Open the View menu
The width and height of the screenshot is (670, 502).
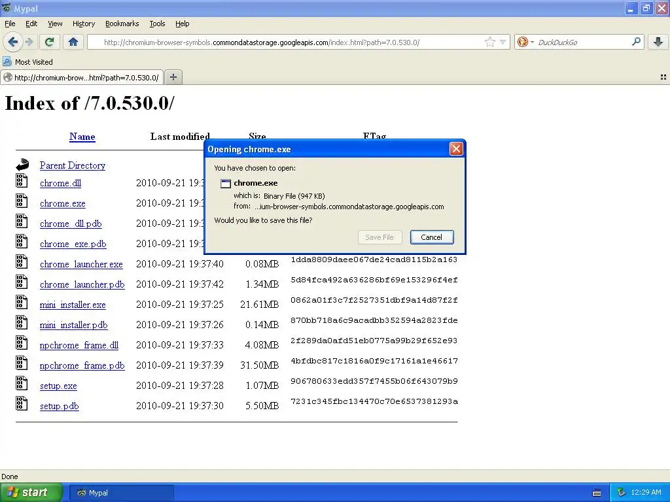point(55,24)
